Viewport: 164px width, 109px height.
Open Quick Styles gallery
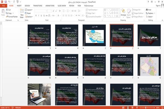point(129,14)
